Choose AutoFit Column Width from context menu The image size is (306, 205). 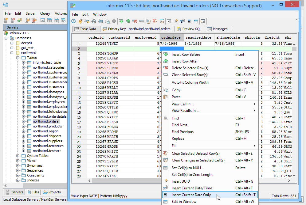[x=210, y=82]
